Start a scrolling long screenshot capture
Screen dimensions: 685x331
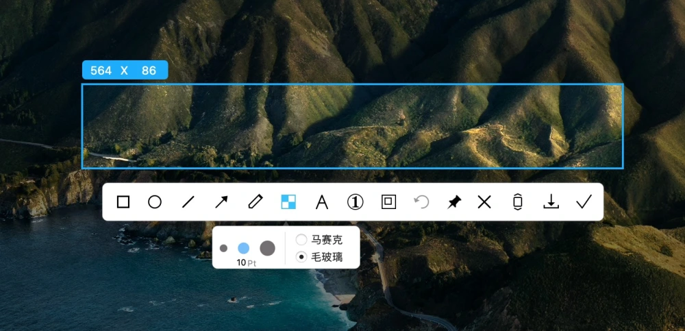(x=518, y=202)
